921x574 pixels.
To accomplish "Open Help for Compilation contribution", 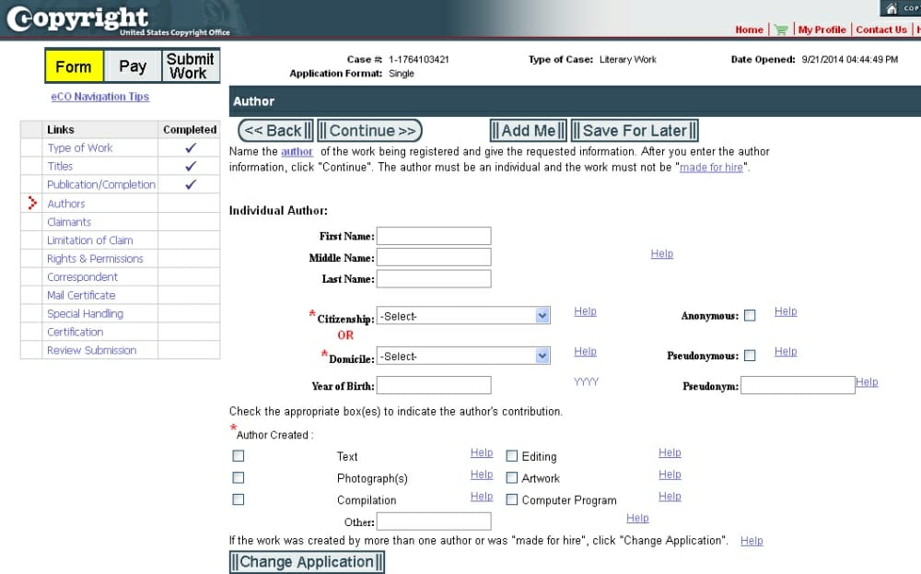I will pyautogui.click(x=482, y=497).
